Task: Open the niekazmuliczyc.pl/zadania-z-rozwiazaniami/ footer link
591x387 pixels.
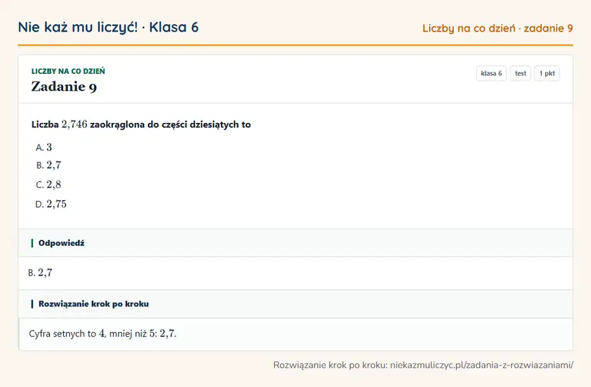Action: click(x=482, y=365)
